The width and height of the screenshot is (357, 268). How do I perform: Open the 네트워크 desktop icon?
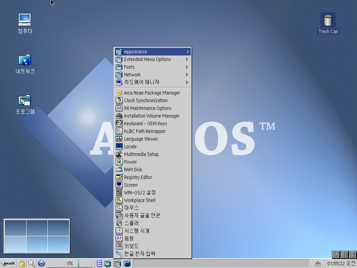coord(25,60)
